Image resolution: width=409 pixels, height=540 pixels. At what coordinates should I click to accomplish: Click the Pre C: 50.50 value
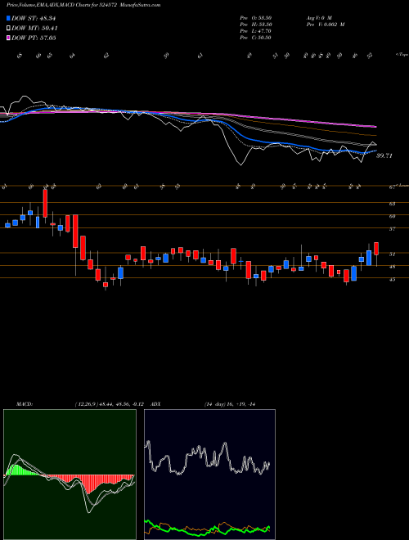pyautogui.click(x=255, y=38)
